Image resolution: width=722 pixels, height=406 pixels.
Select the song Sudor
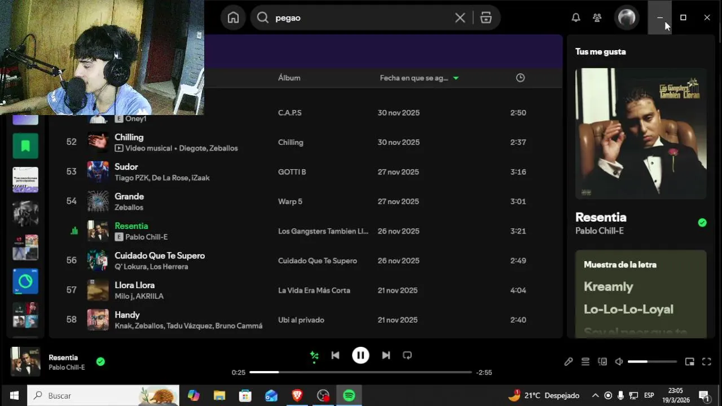(126, 167)
